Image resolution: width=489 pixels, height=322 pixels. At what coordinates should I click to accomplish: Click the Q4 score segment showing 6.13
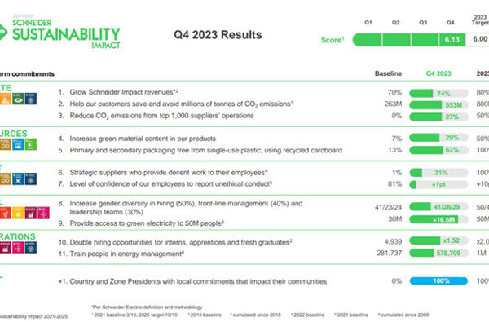click(x=452, y=40)
